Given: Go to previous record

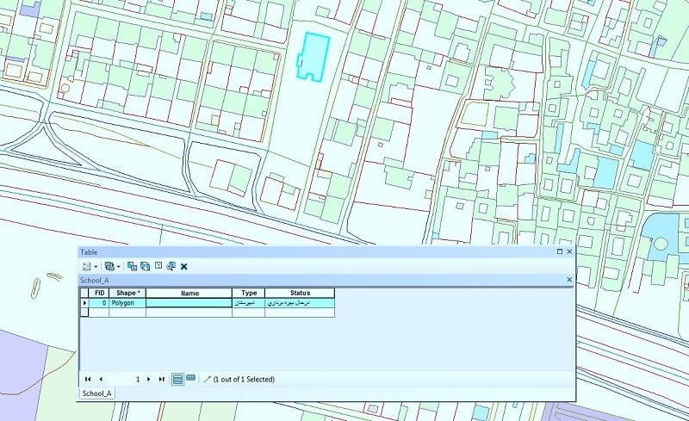Looking at the screenshot, I should click(101, 379).
